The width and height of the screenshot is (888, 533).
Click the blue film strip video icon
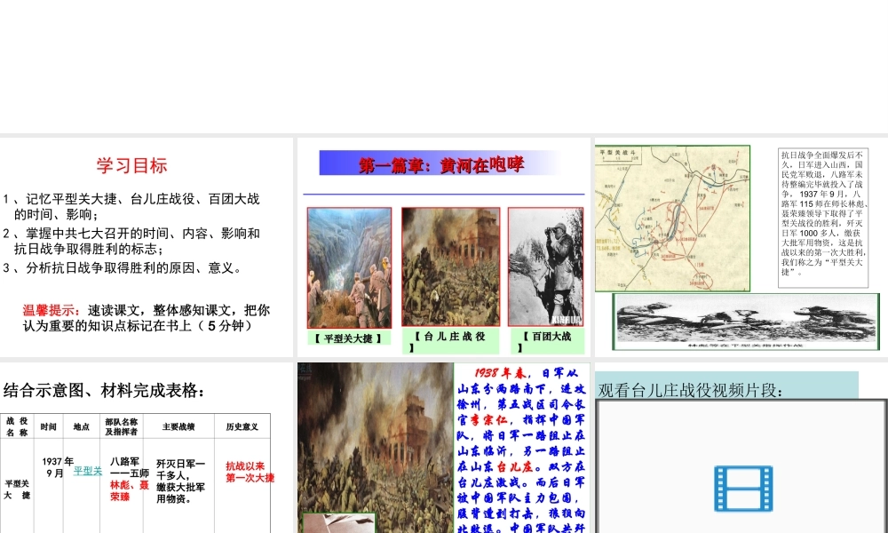coord(743,489)
